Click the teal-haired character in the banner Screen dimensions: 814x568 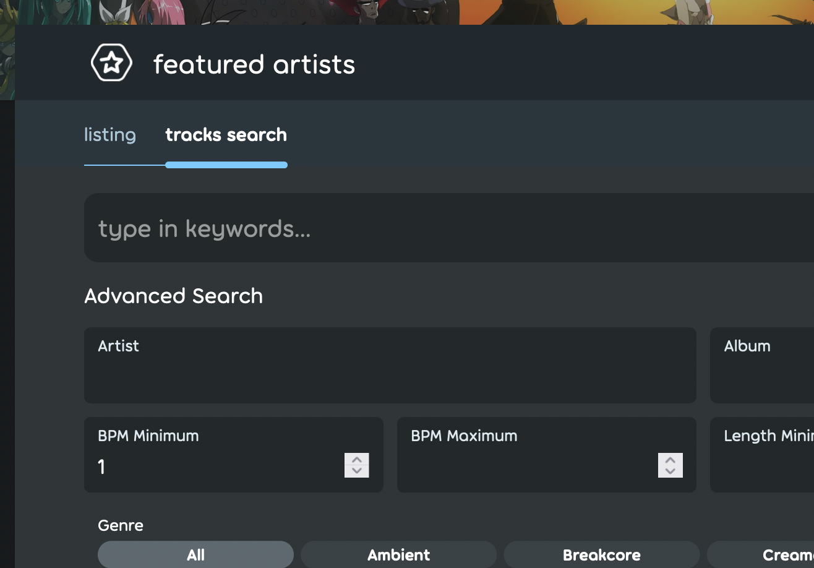pos(56,11)
